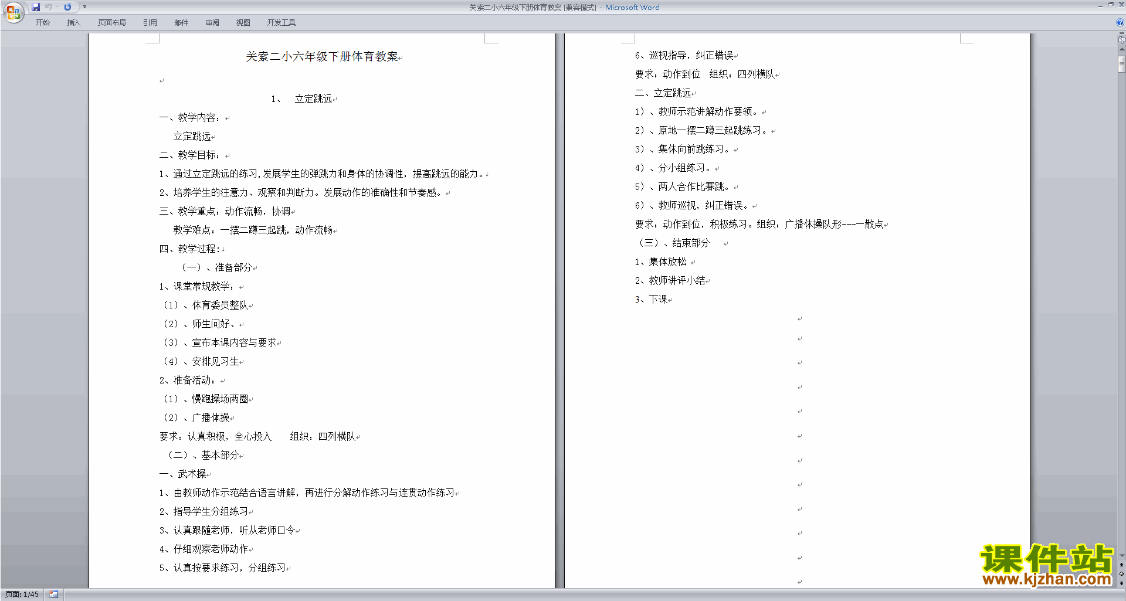Open Word Help via the blue question mark
The width and height of the screenshot is (1126, 601).
point(1120,22)
